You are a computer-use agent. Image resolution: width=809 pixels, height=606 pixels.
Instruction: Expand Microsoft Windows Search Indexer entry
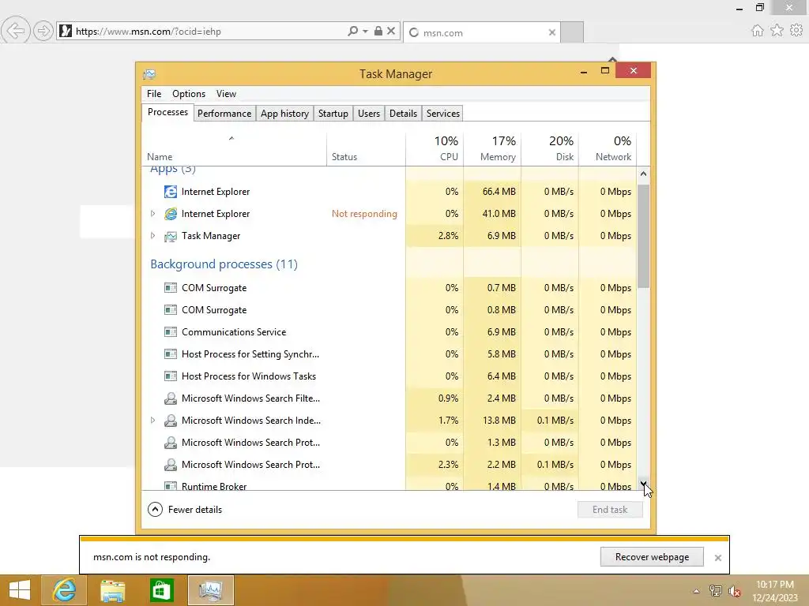[152, 420]
